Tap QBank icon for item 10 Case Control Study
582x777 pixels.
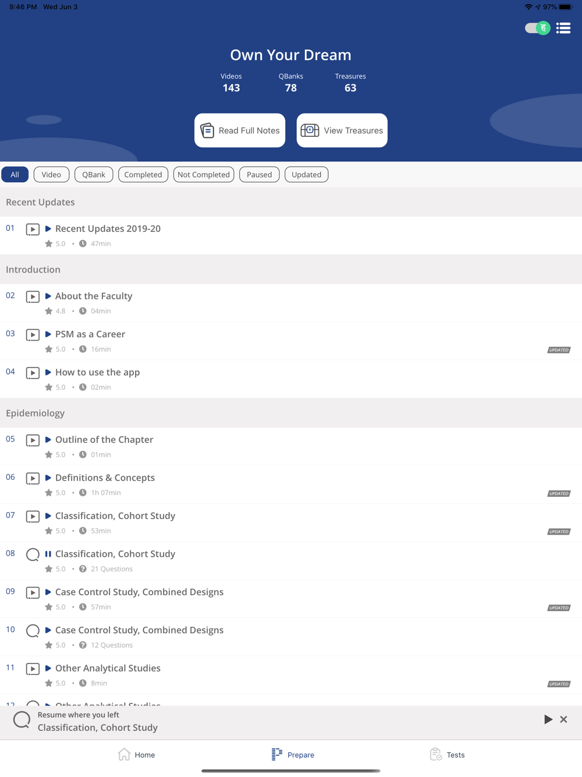(x=33, y=631)
